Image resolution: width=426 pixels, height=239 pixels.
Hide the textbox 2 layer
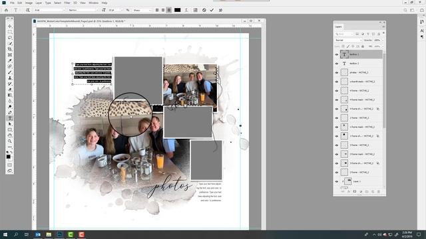click(337, 64)
